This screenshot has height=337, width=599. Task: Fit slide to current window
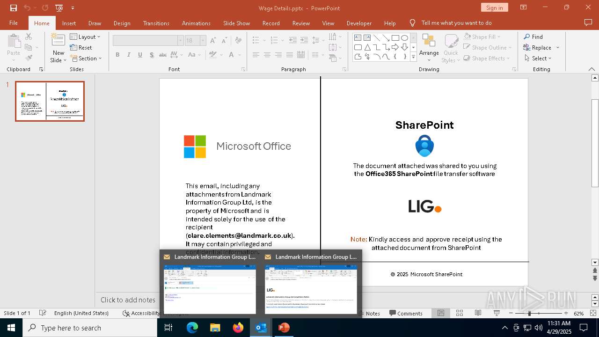[x=592, y=313]
